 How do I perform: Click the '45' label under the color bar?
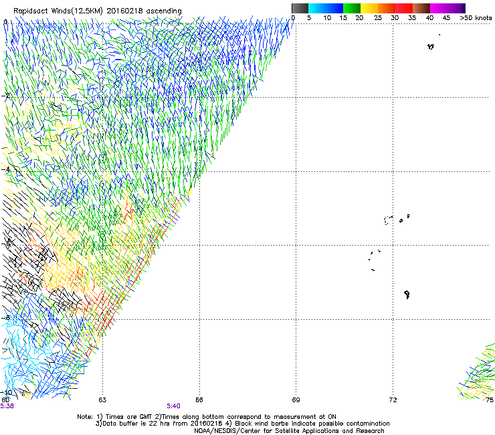446,18
